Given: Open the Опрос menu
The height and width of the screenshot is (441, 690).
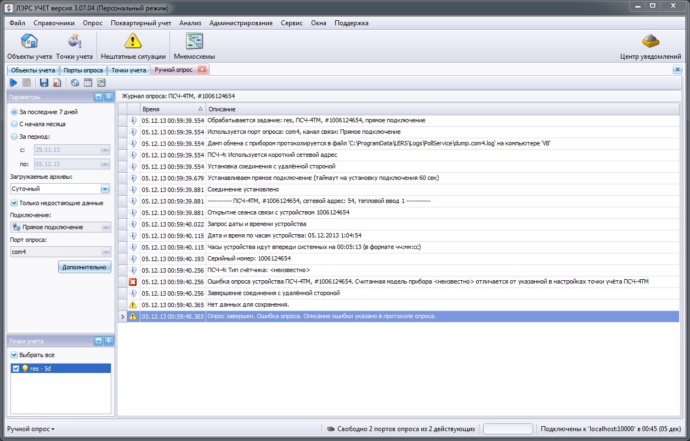Looking at the screenshot, I should 93,23.
